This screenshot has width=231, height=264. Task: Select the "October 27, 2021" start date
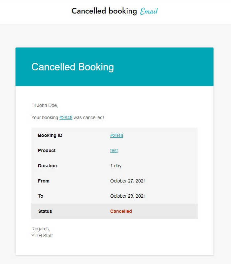click(x=128, y=181)
